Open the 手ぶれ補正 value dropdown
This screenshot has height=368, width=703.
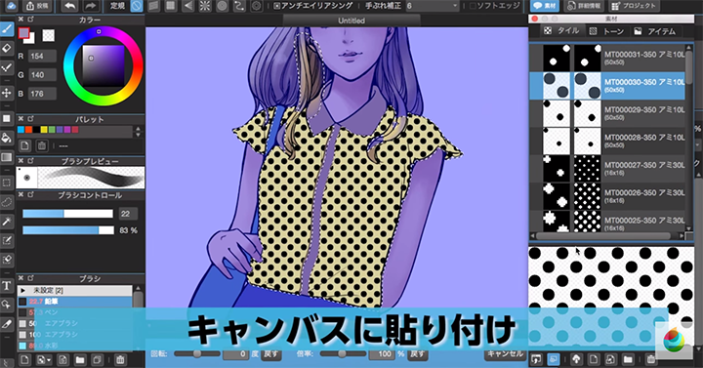tap(433, 6)
